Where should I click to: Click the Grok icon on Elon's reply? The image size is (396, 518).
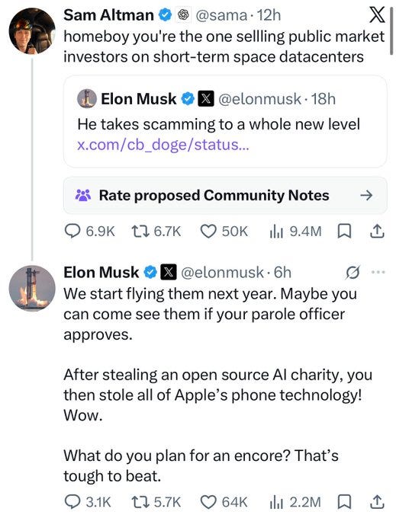[x=353, y=273]
